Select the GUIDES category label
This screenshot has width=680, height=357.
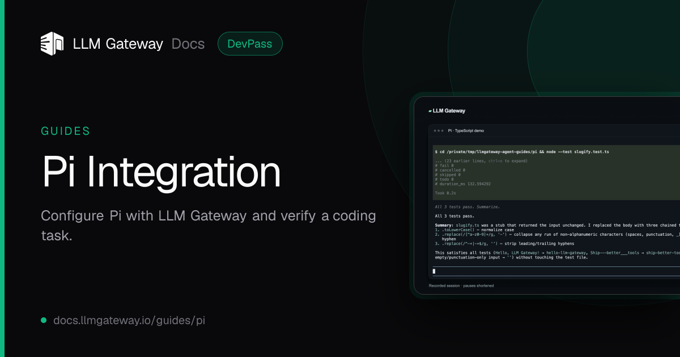click(66, 131)
